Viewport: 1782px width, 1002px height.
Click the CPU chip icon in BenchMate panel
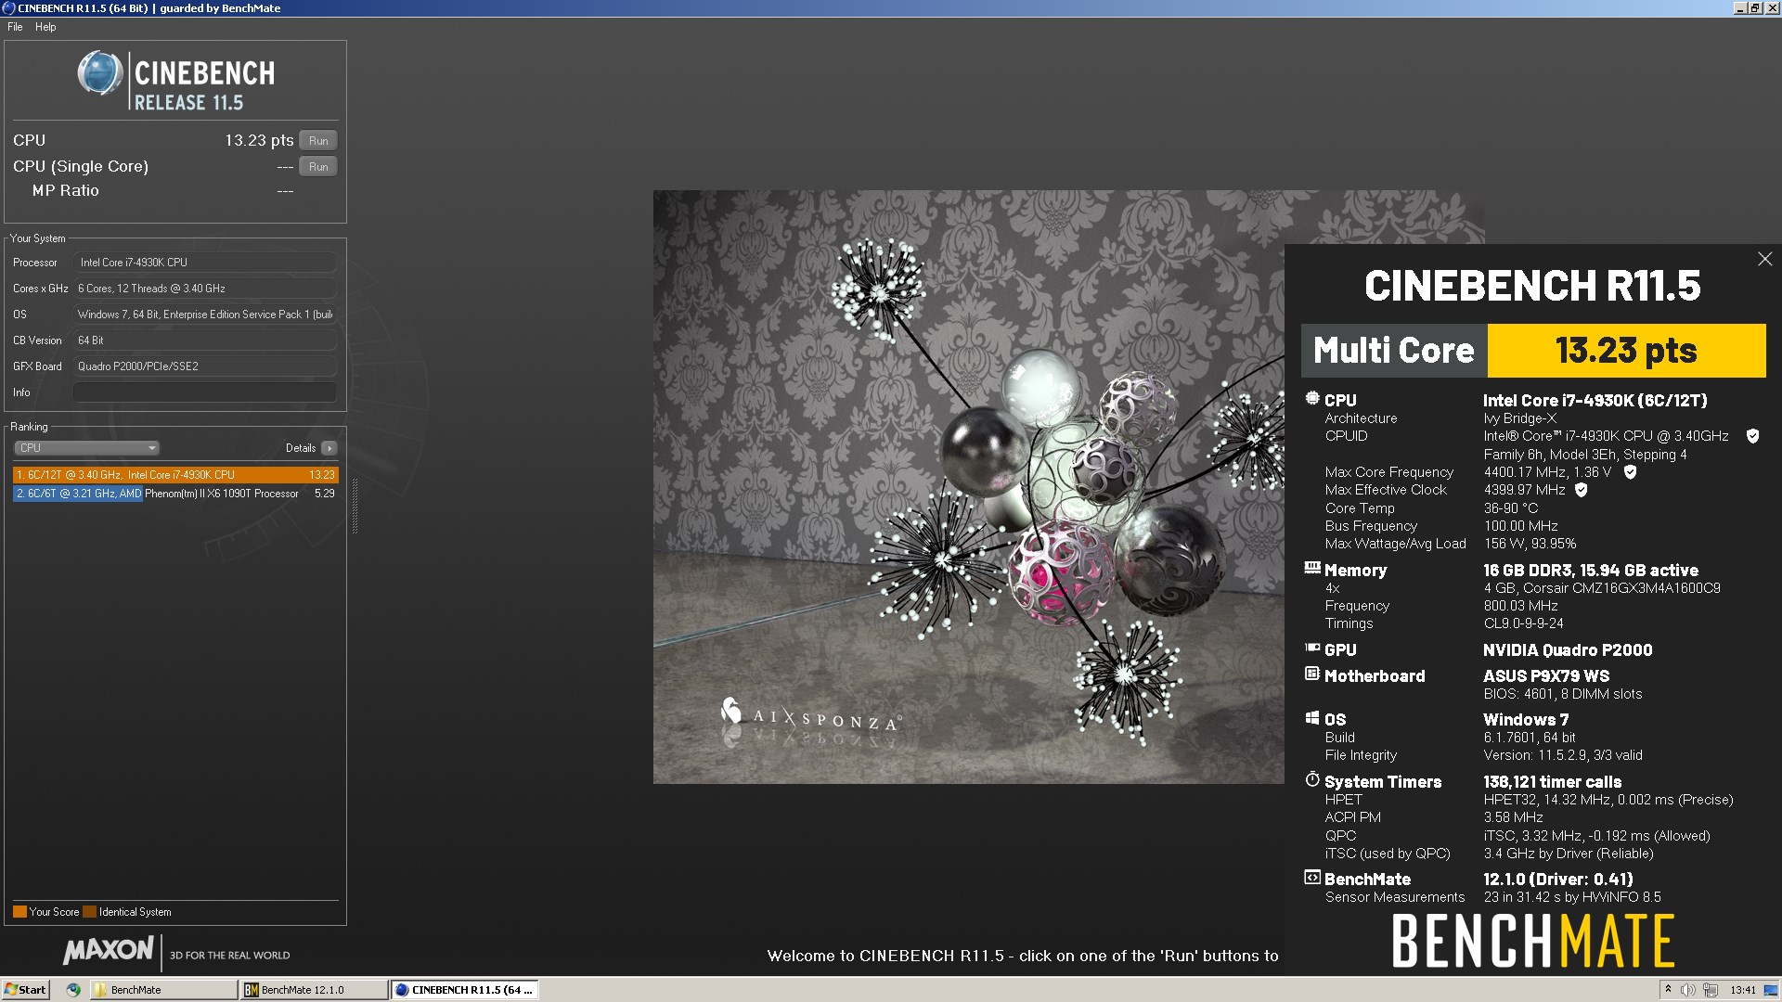(x=1311, y=399)
